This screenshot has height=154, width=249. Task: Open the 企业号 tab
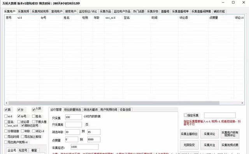tap(12, 150)
